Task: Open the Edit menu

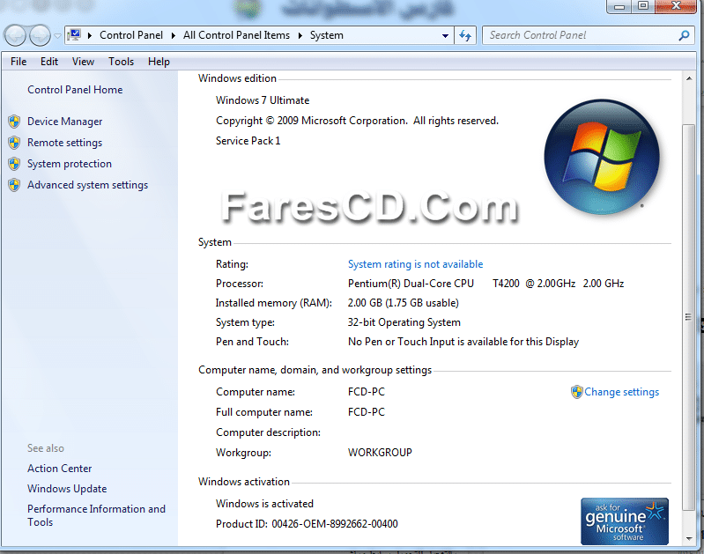Action: point(49,62)
